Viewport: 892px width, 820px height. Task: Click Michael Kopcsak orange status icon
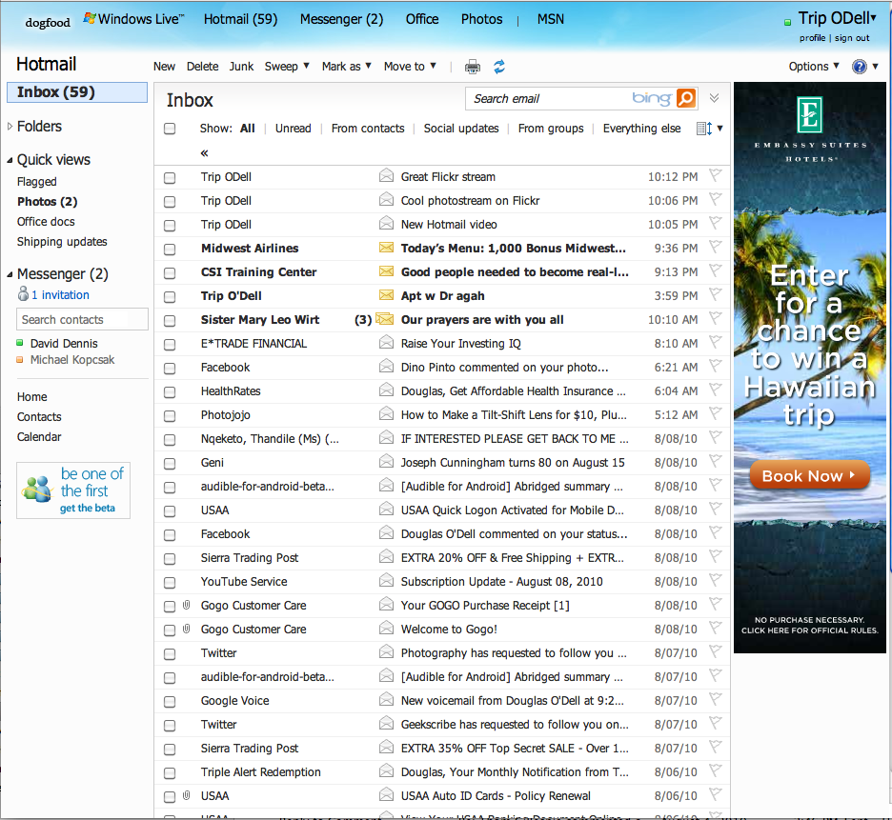tap(19, 359)
